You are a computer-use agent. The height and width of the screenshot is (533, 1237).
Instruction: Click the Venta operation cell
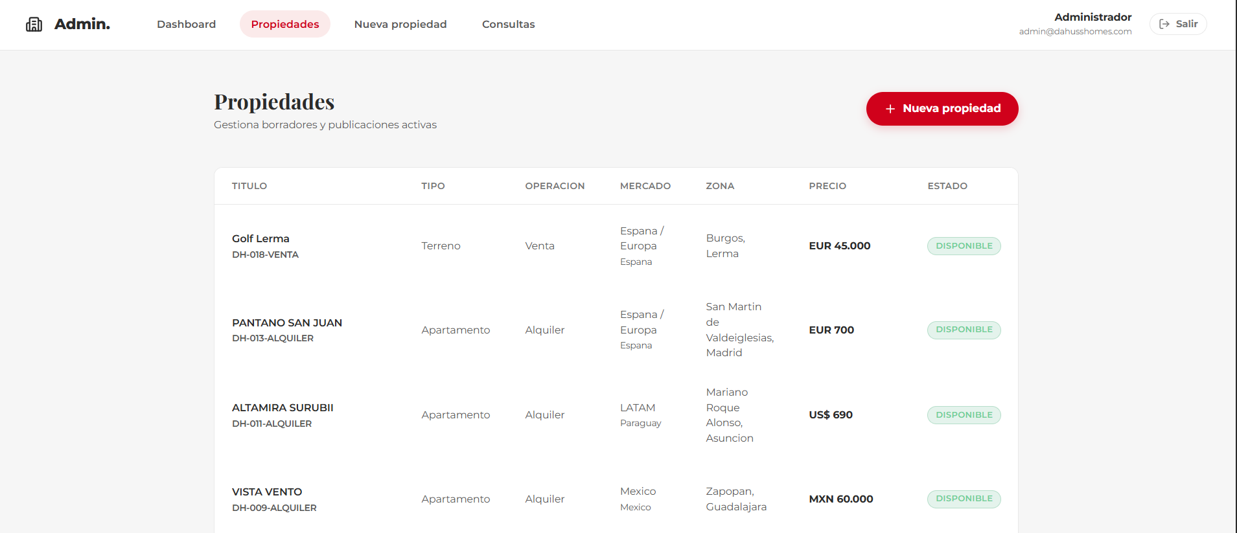tap(540, 245)
